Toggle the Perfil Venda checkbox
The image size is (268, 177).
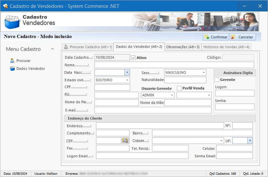point(179,88)
